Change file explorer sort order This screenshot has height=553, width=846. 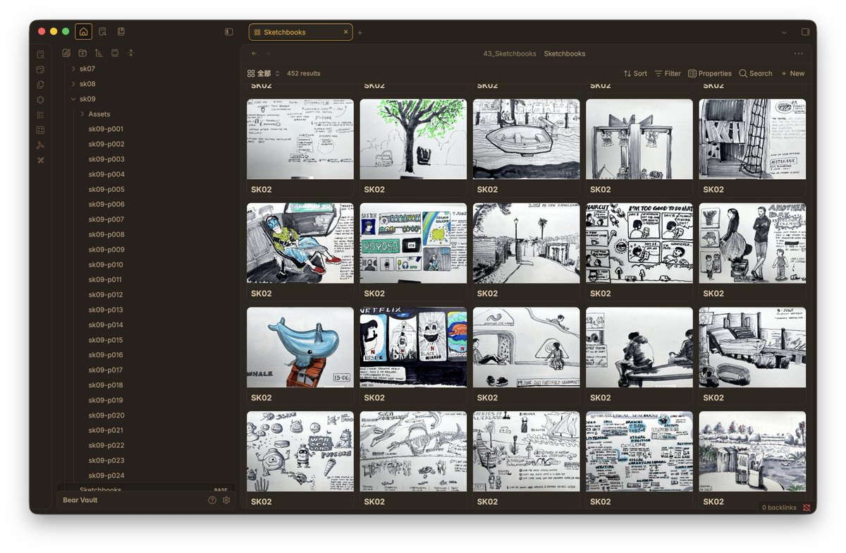(x=98, y=53)
